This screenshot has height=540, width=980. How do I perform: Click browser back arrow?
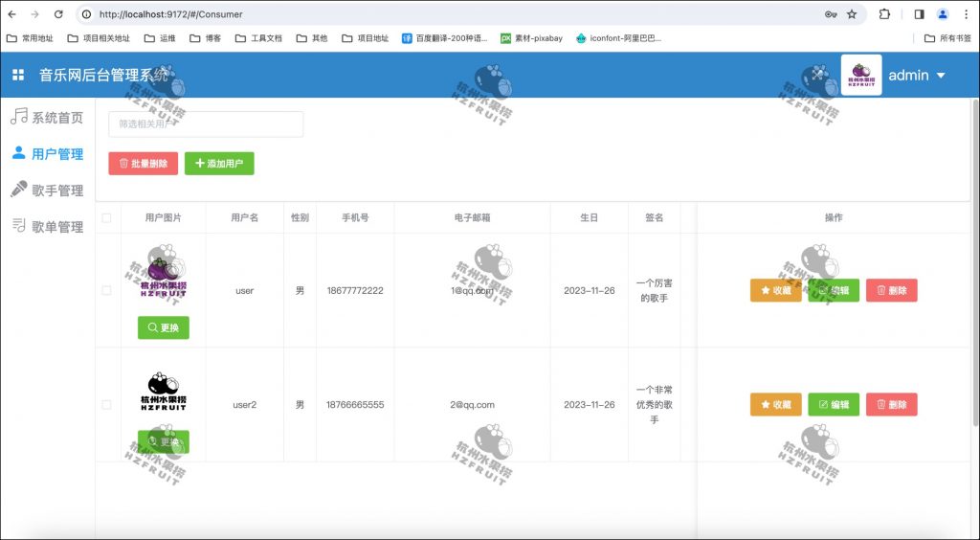click(11, 14)
